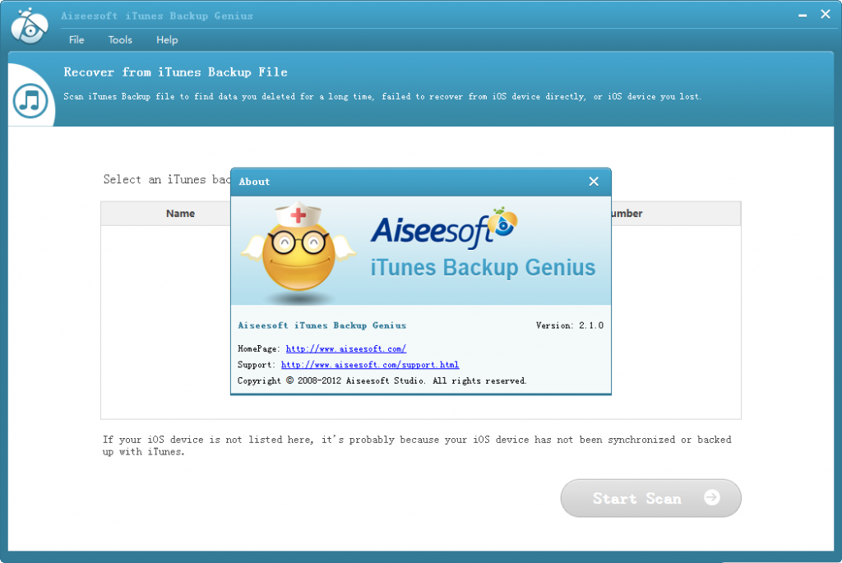Open the Tools menu
842x563 pixels.
pyautogui.click(x=120, y=39)
